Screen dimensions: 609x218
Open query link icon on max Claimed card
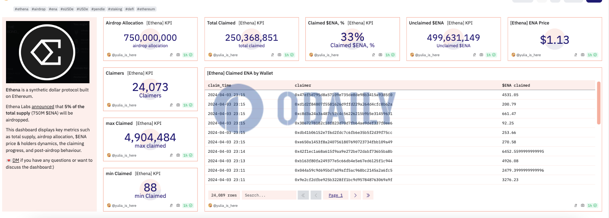point(172,155)
